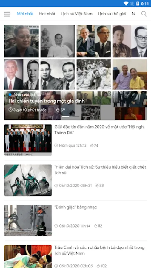Open article about Hội nghị Thành Đô
The height and width of the screenshot is (268, 151).
tap(99, 130)
